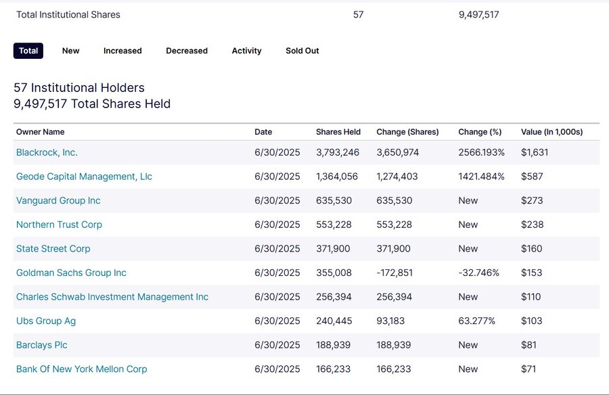Select the -32.746% change cell
This screenshot has height=395, width=609.
[x=478, y=273]
